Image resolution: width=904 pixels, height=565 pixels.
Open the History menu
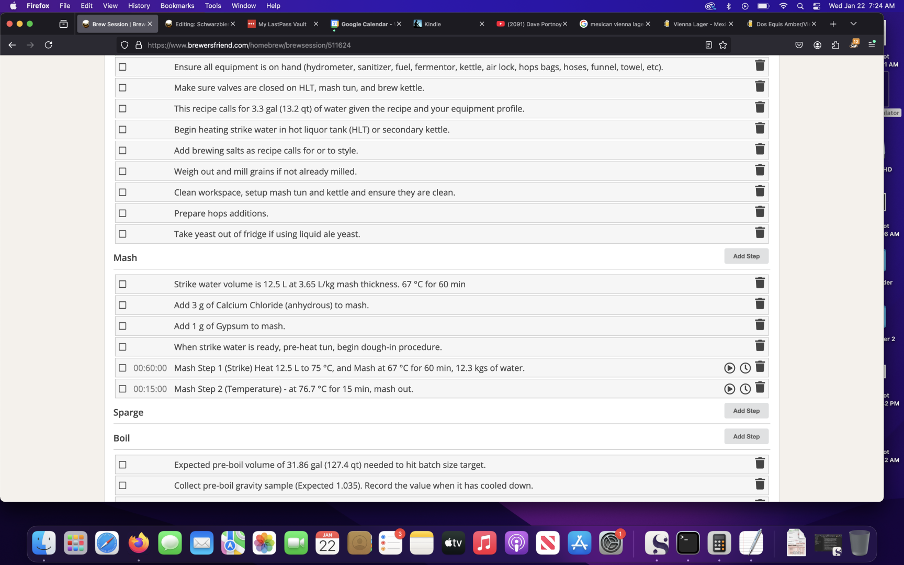click(139, 6)
